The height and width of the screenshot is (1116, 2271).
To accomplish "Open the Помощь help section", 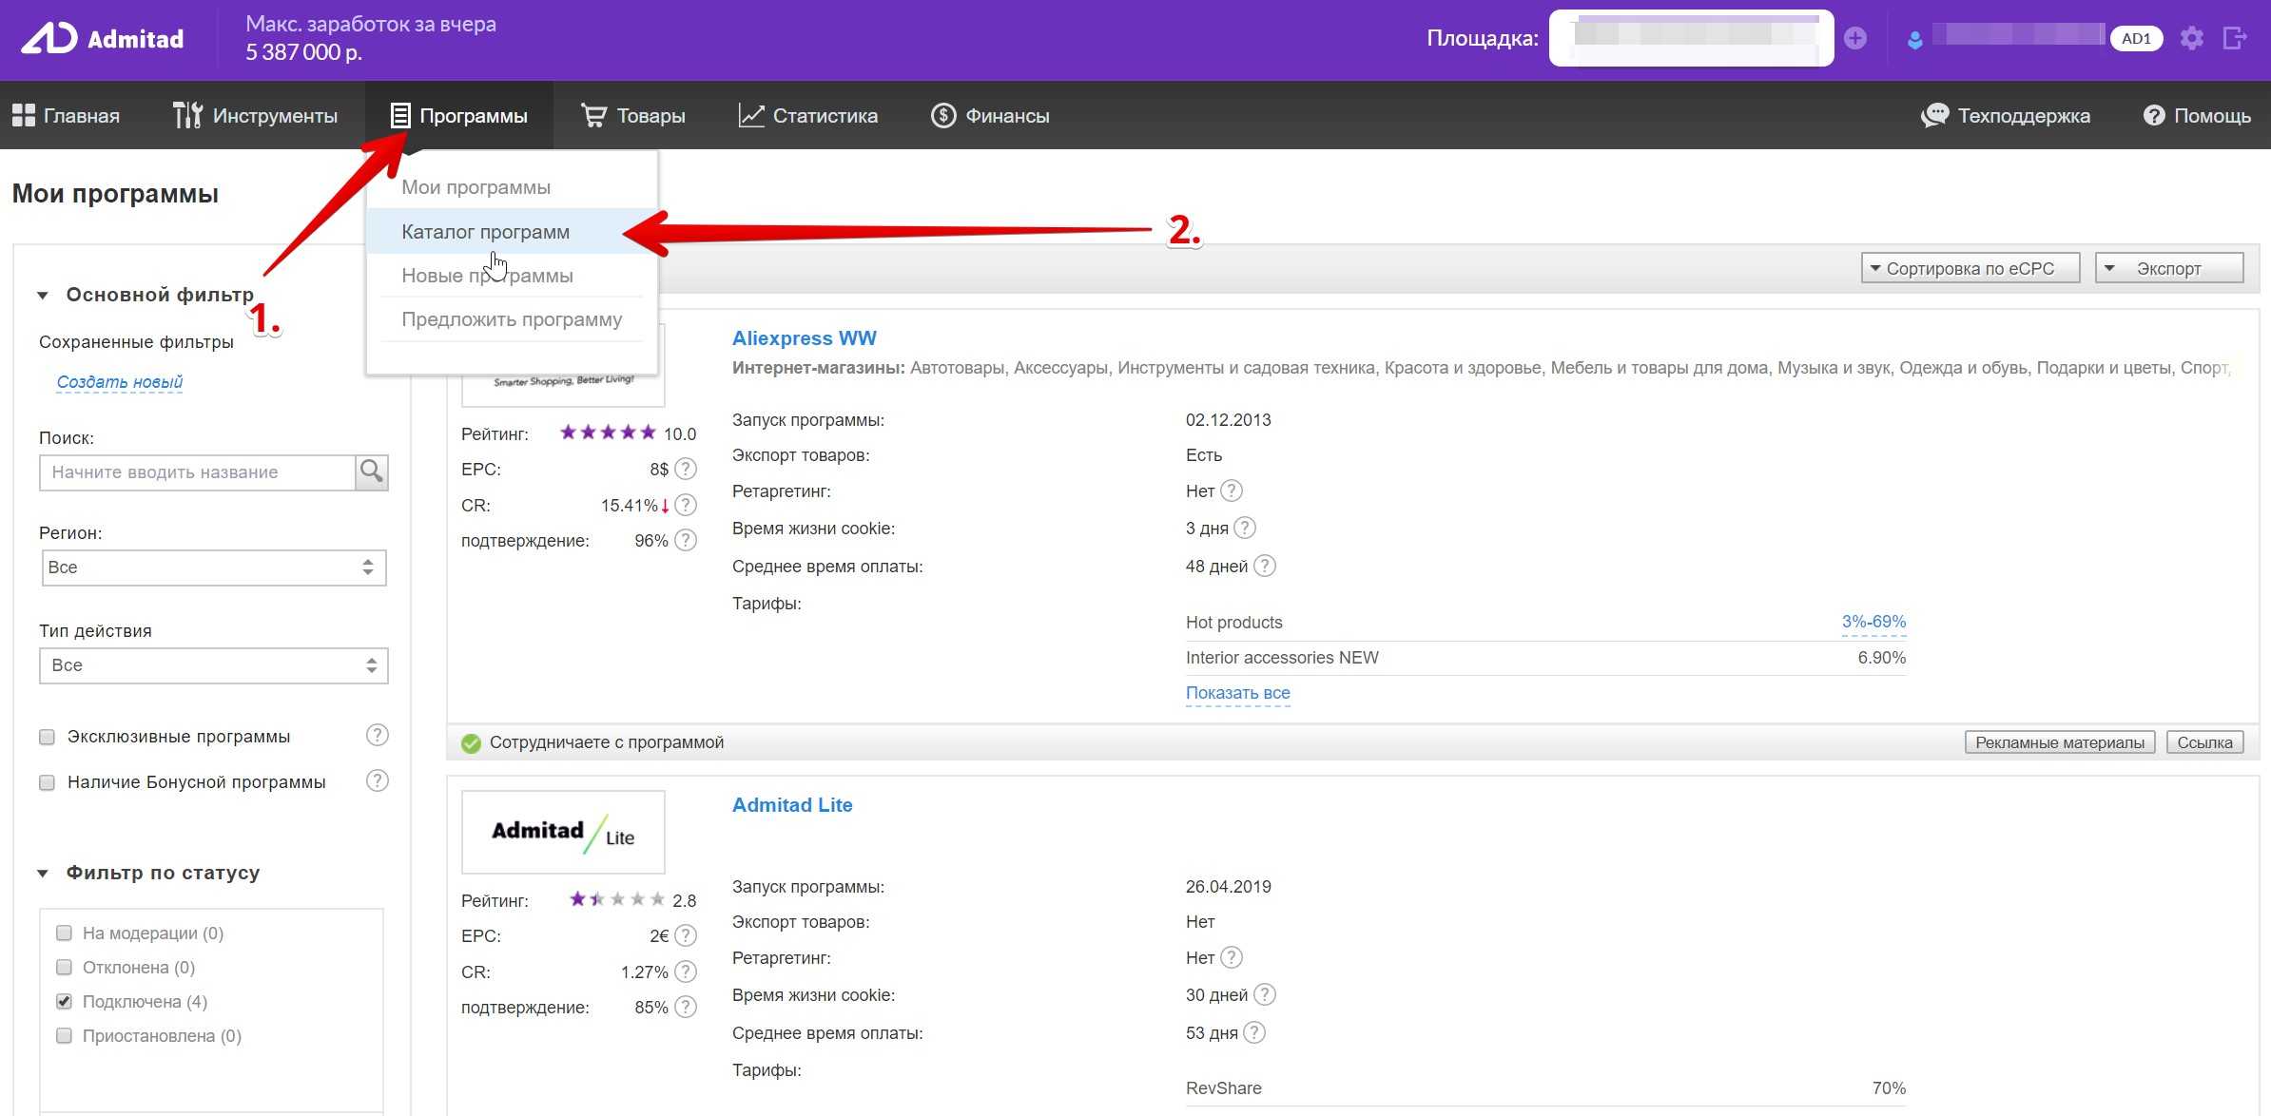I will [x=2197, y=116].
